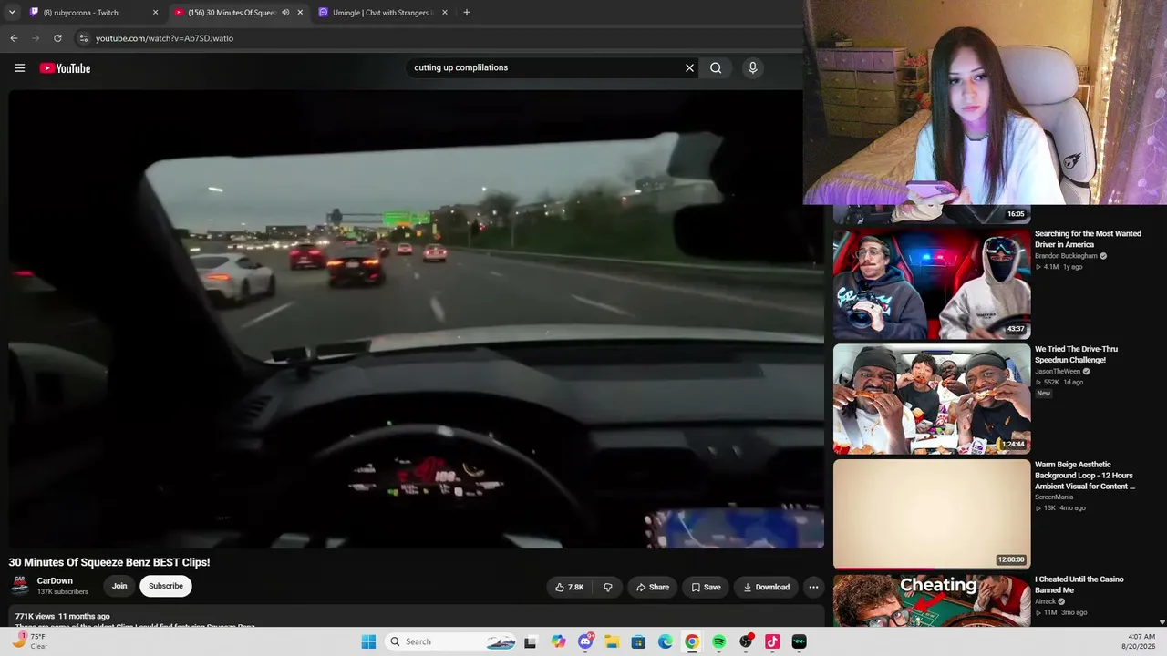Open 'I Cheated Until the Casino Banned Me'
1167x656 pixels.
(x=1079, y=585)
